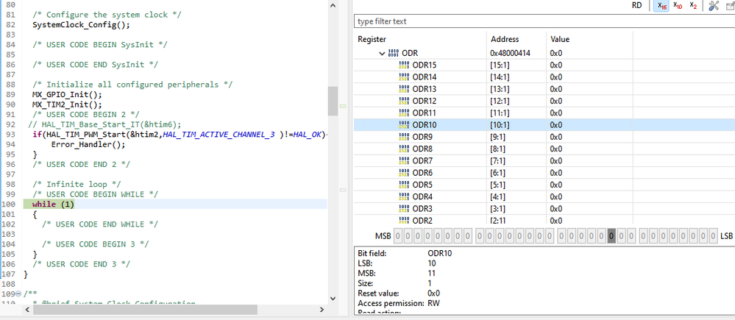Click the Reset value 0x0 detail
The image size is (735, 320).
pos(433,294)
